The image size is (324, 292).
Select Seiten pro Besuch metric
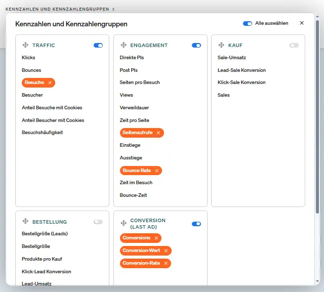[140, 82]
